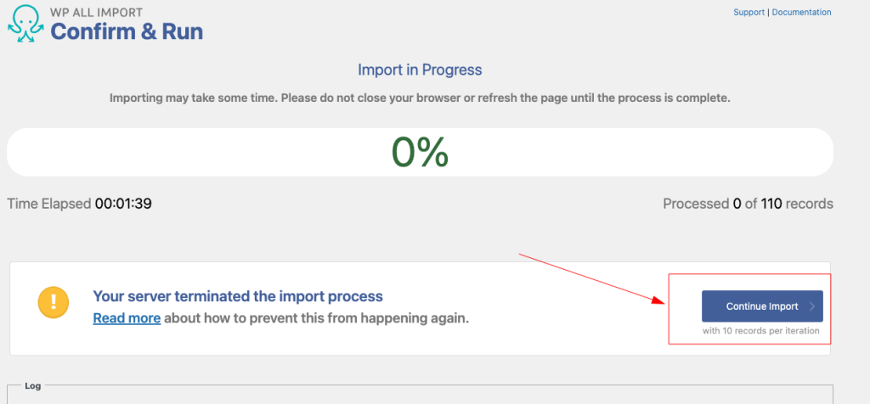The image size is (870, 404).
Task: Click the yellow exclamation warning icon
Action: coord(53,304)
